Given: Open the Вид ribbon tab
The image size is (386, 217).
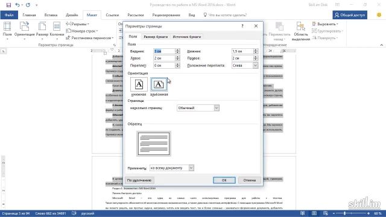Looking at the screenshot, I should tap(192, 15).
